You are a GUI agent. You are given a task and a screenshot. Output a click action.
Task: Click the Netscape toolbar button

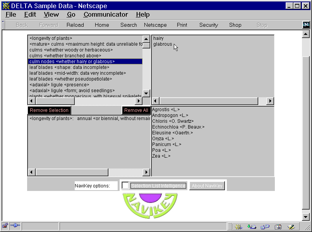pyautogui.click(x=155, y=25)
